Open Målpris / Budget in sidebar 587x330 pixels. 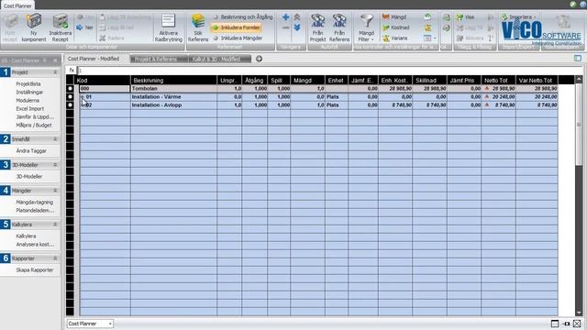pyautogui.click(x=34, y=126)
